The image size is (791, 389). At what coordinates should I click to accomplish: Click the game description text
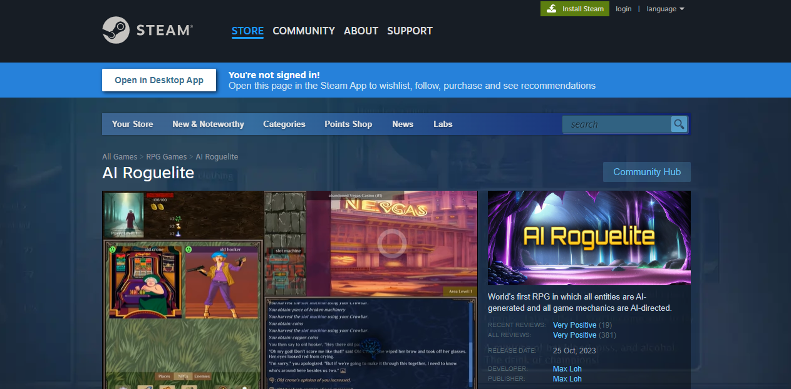(579, 302)
